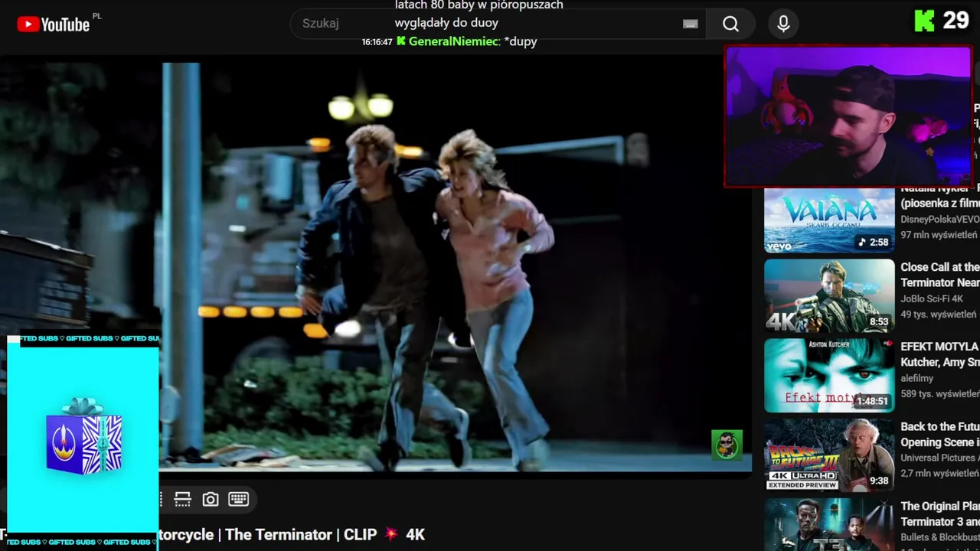Open the Efekt Motyla movie thumbnail

(x=829, y=375)
